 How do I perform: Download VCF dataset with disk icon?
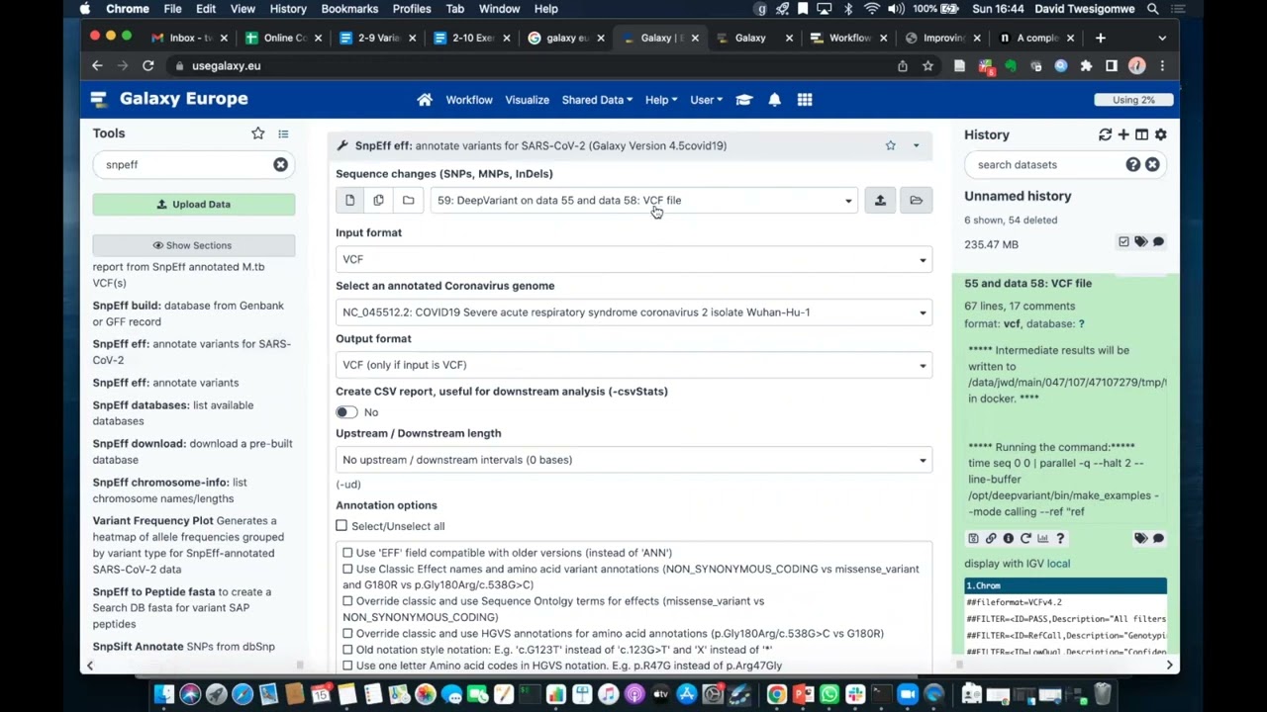point(973,539)
